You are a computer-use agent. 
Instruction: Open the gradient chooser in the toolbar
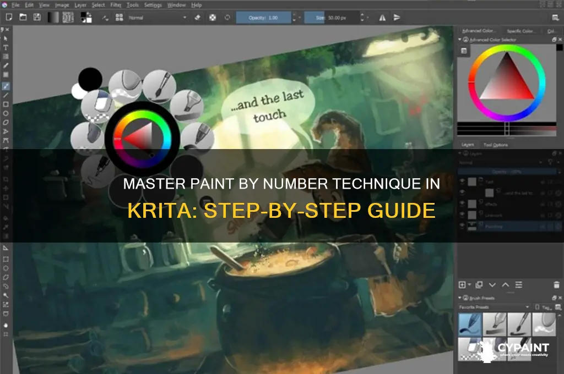(53, 17)
